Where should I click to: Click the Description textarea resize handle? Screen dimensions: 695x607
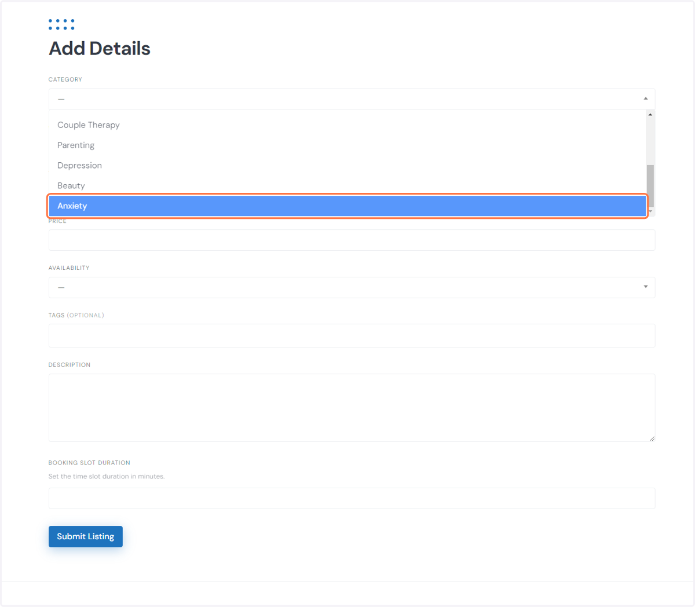click(652, 438)
